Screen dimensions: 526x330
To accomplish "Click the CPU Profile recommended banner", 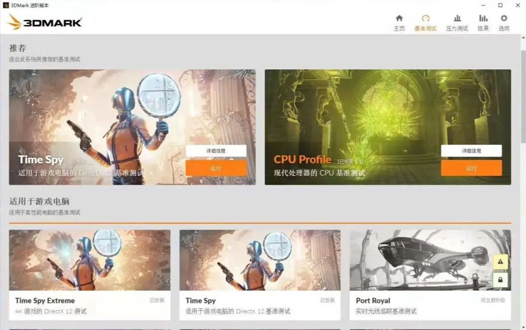I will coord(388,127).
